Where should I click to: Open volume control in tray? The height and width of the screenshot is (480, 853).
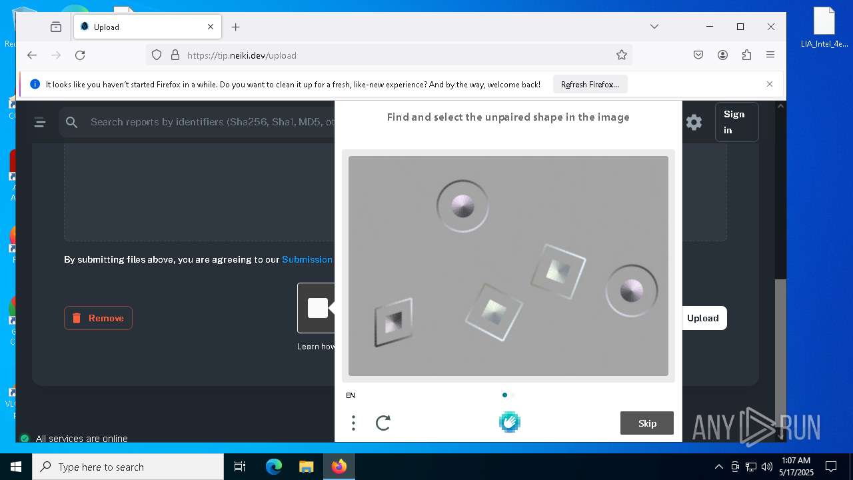click(767, 467)
